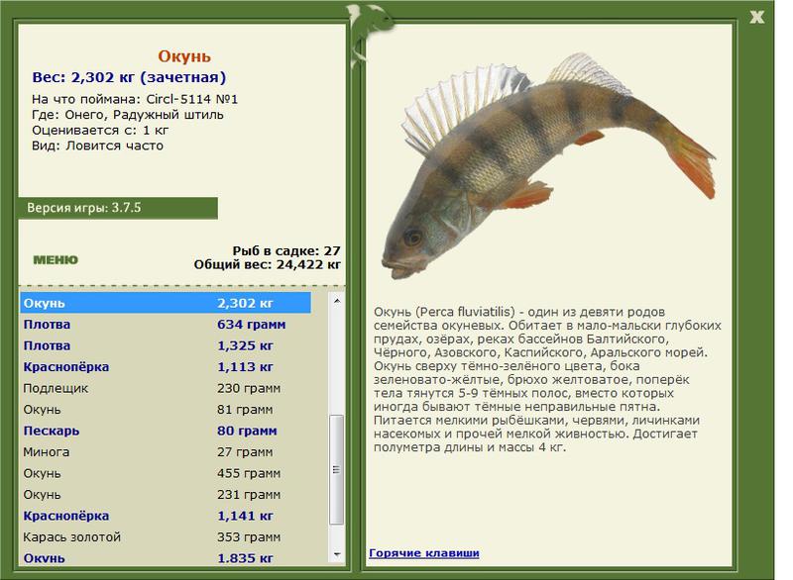793x580 pixels.
Task: Select the Окунь 231 грамм entry
Action: pyautogui.click(x=166, y=494)
